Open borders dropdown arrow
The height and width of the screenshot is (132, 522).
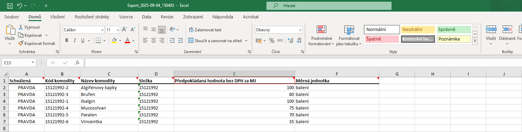104,40
